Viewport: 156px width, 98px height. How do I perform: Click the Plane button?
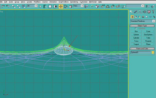(x=148, y=44)
